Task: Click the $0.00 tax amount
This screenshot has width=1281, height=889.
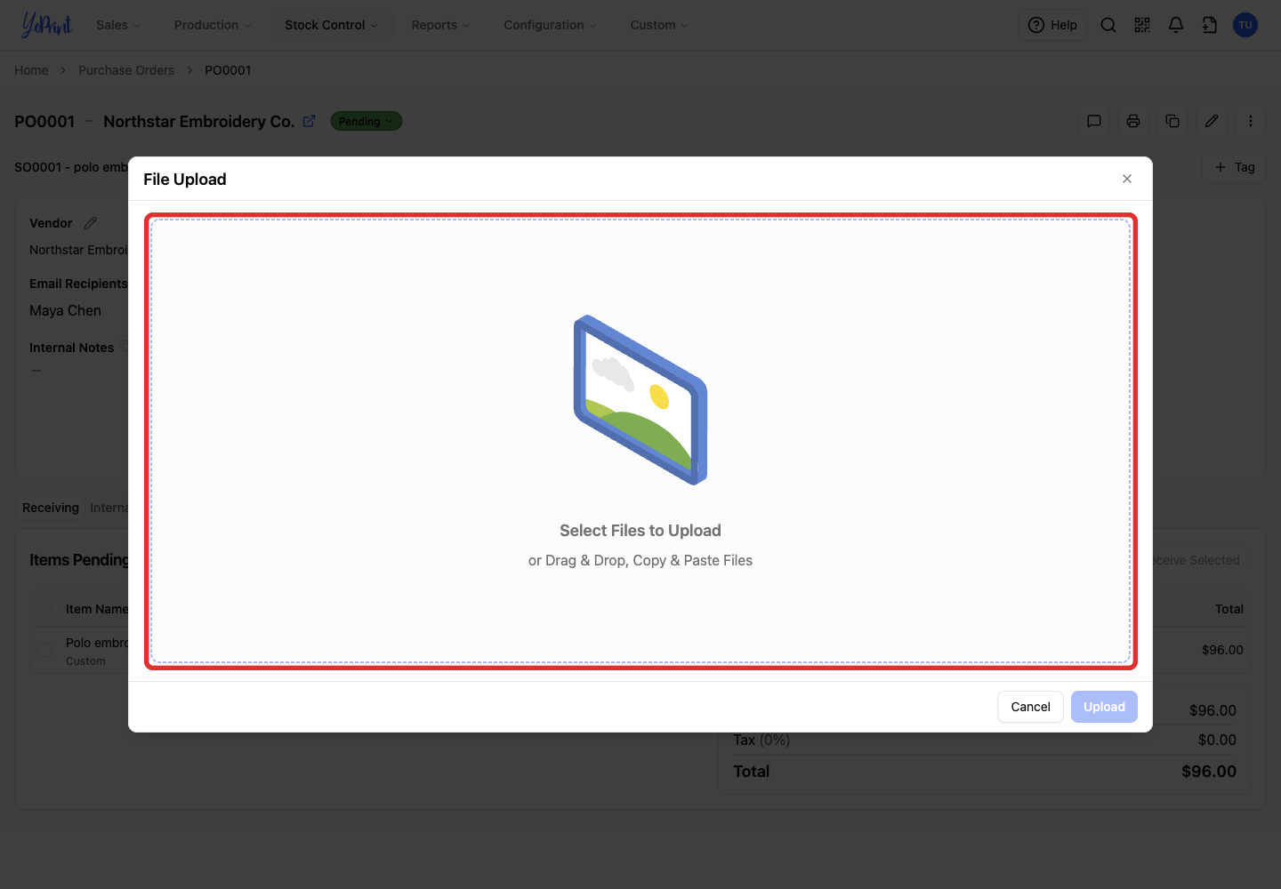Action: click(x=1217, y=740)
